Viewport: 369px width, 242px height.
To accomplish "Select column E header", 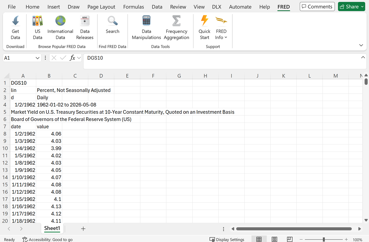I will tap(127, 76).
